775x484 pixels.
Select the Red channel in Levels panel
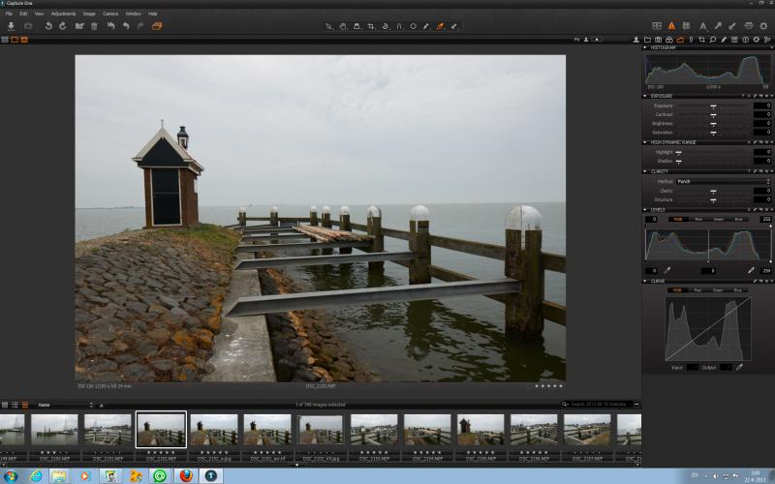pos(697,220)
